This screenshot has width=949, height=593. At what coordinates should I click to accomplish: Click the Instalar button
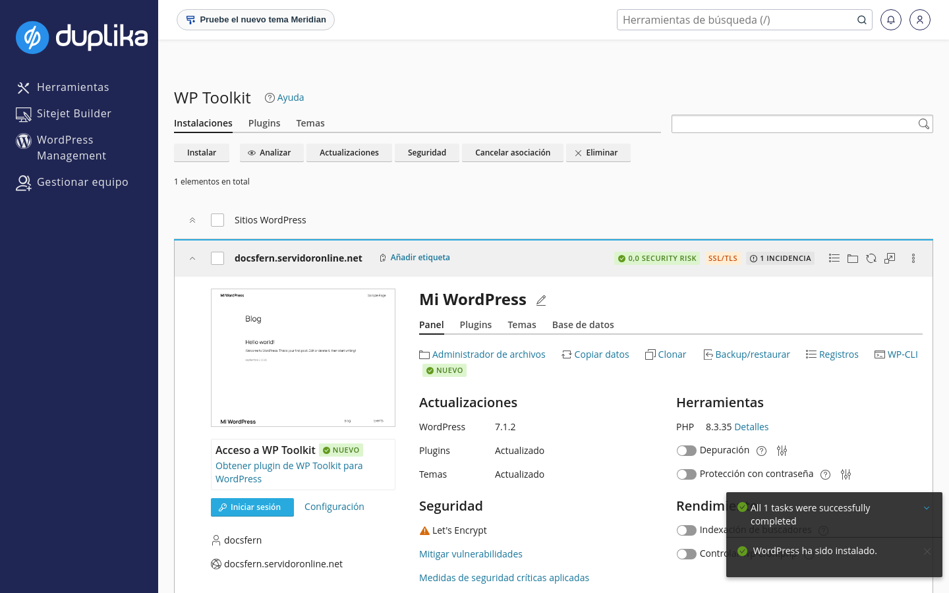click(x=202, y=153)
